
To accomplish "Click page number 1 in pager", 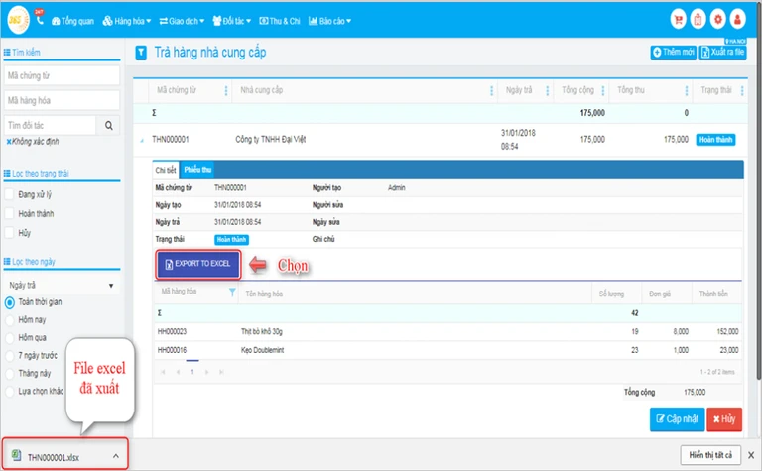I will 192,372.
